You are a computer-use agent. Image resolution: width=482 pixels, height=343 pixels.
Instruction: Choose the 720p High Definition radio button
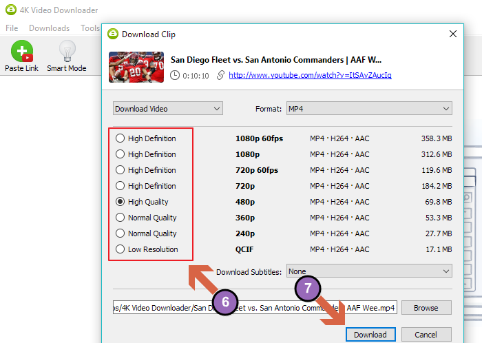tap(120, 186)
